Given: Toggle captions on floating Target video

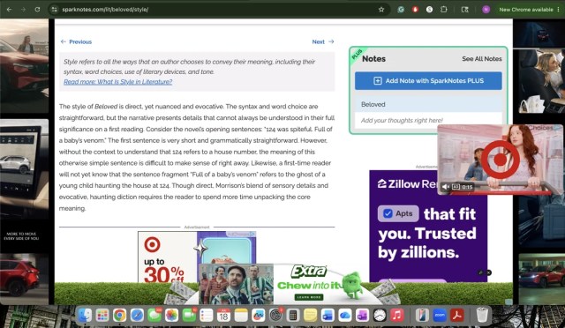Looking at the screenshot, I should [456, 187].
